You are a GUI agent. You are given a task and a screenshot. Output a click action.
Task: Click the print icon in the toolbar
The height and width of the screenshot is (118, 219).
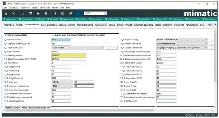(x=38, y=13)
